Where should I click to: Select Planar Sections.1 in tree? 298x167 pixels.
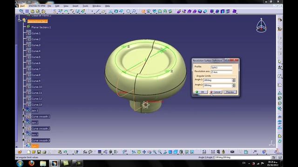tap(41, 27)
